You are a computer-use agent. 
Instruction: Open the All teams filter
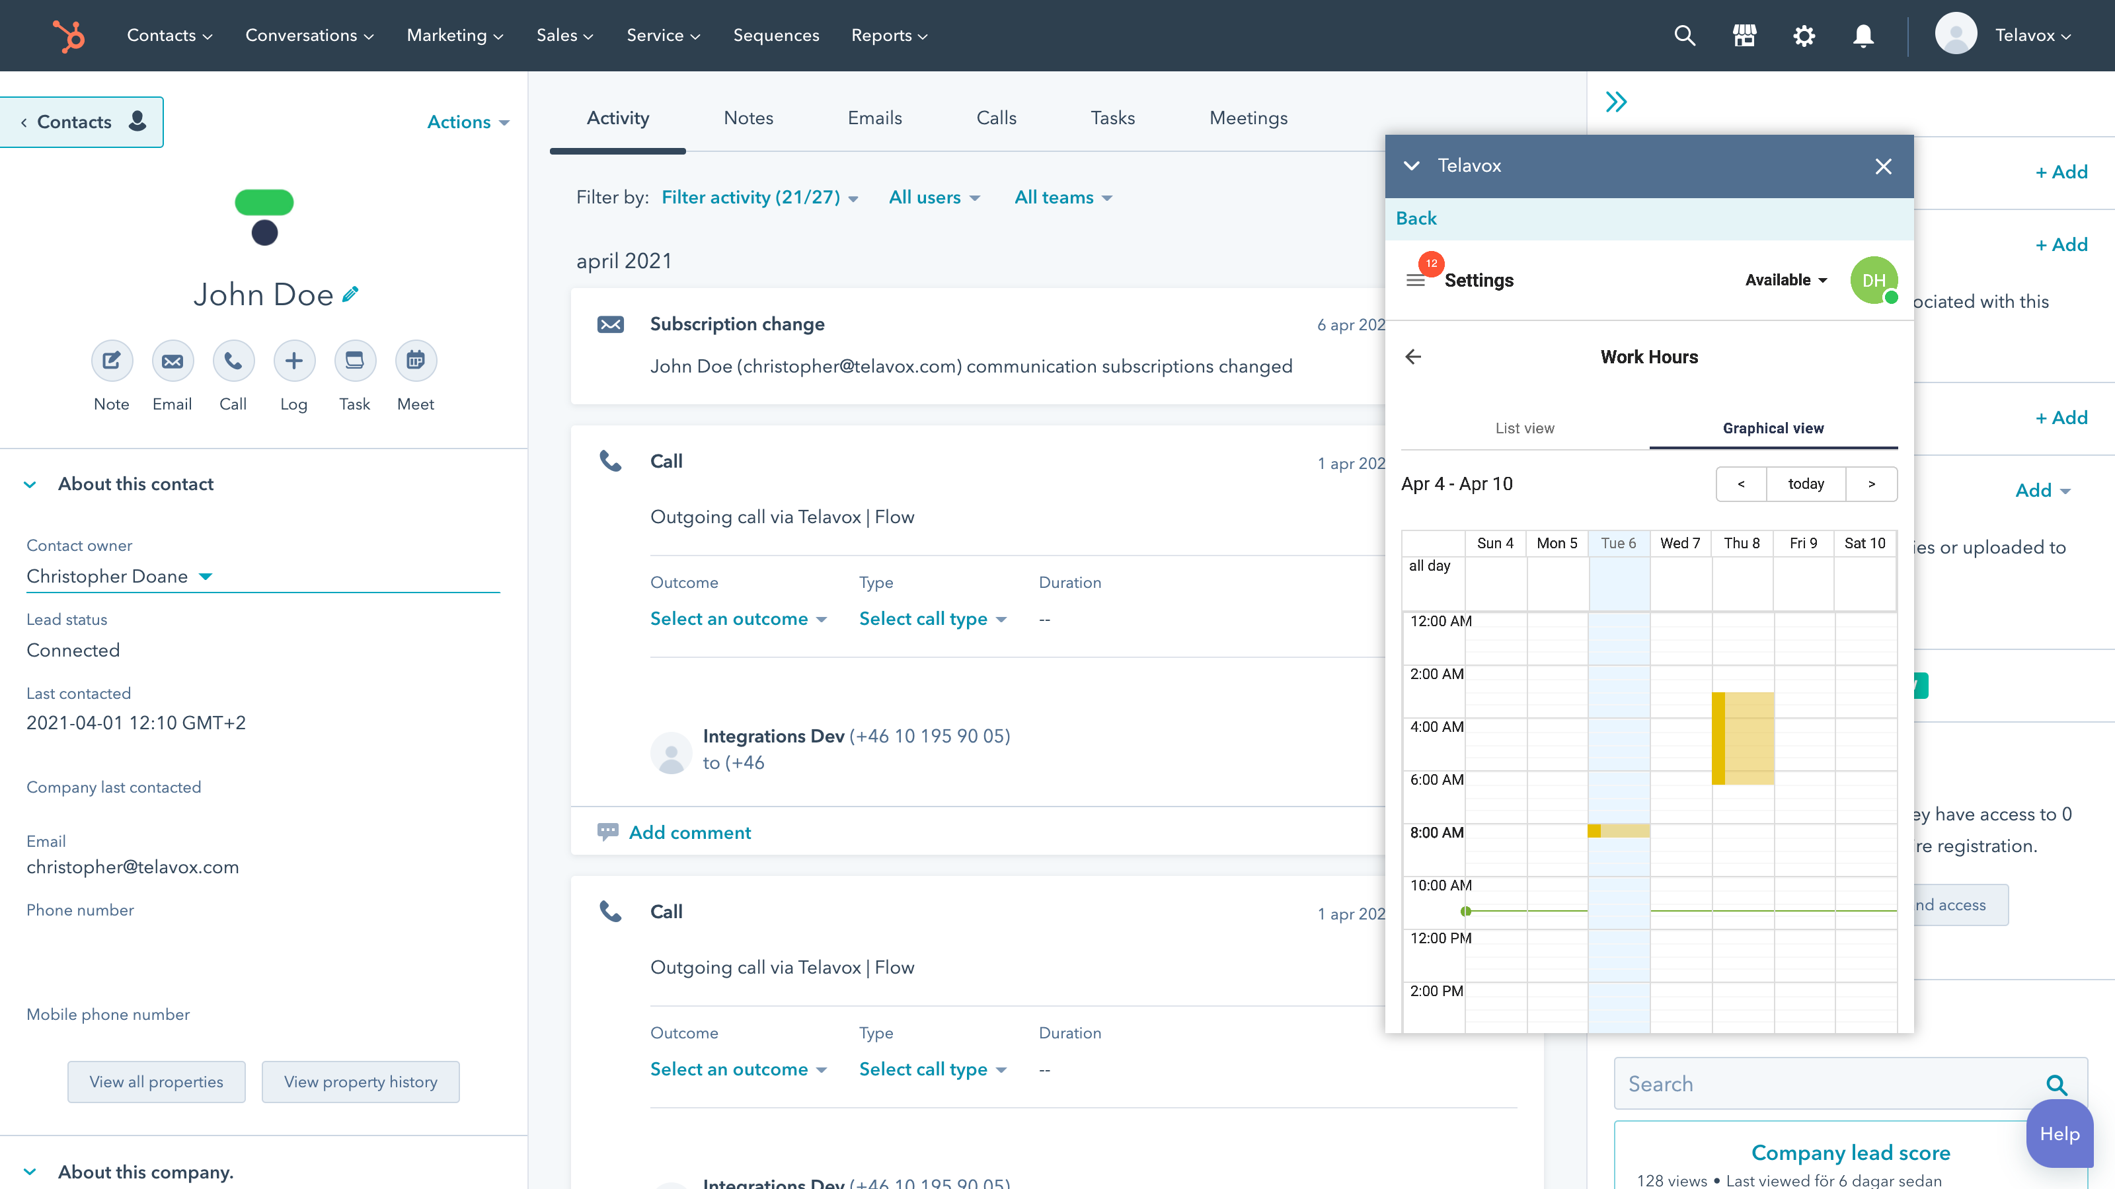click(x=1063, y=198)
